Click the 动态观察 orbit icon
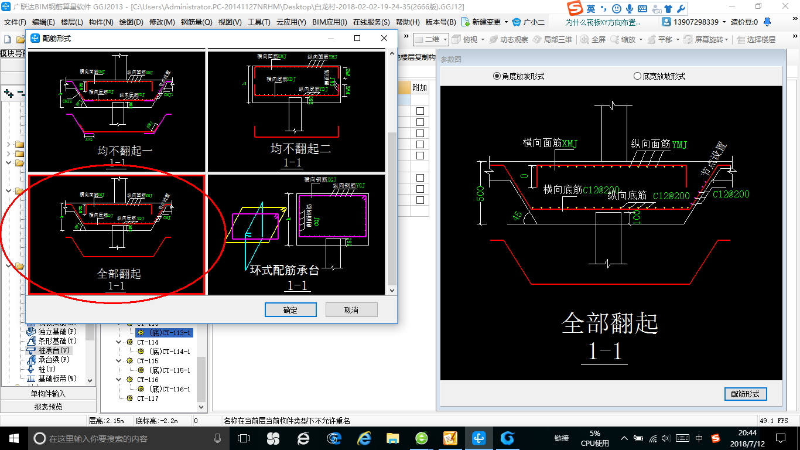 point(493,40)
